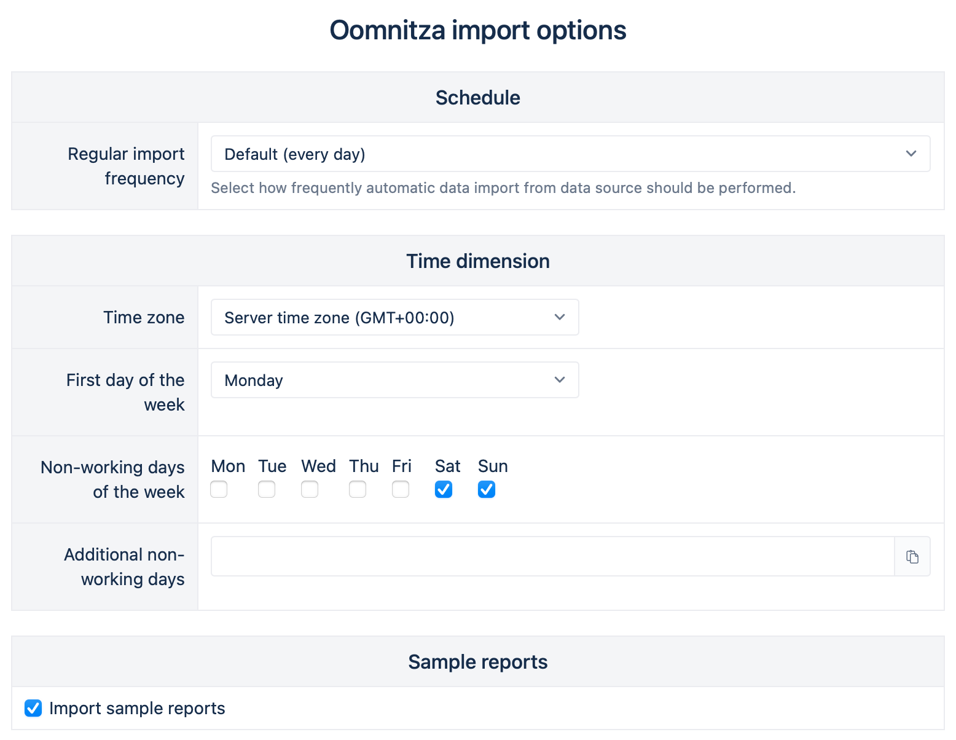This screenshot has height=740, width=956.
Task: Enable Wed as a non-working day
Action: [x=310, y=489]
